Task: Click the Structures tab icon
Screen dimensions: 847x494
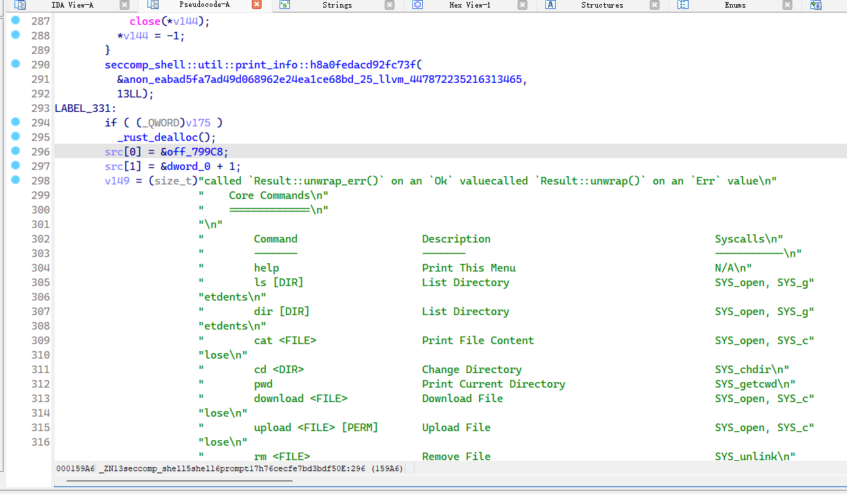Action: (x=550, y=5)
